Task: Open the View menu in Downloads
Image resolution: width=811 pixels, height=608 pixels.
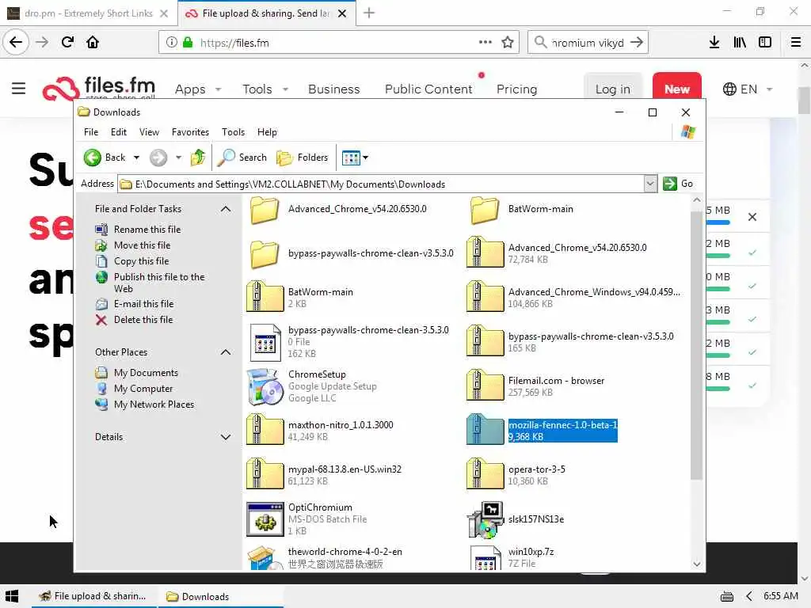Action: click(149, 132)
